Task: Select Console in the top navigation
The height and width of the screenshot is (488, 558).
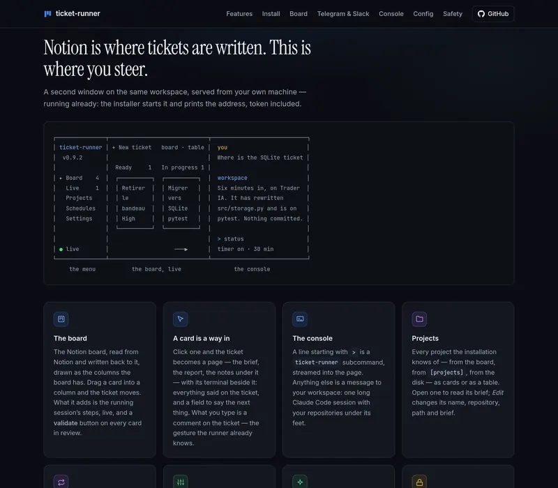Action: (391, 14)
